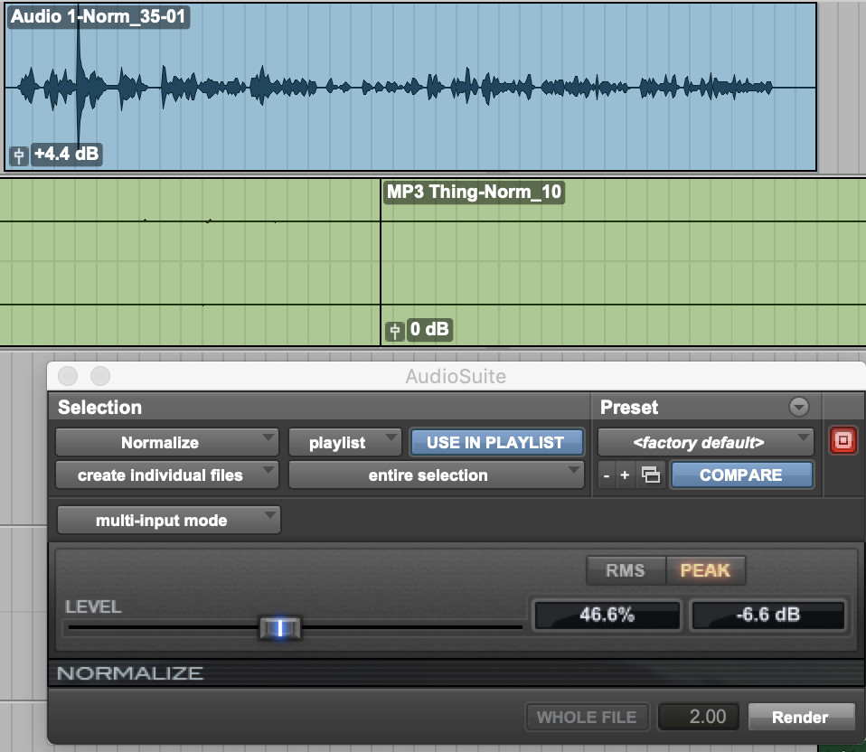Open the Normalize plug-in selector dropdown
Screen dimensions: 866x752
coord(167,443)
